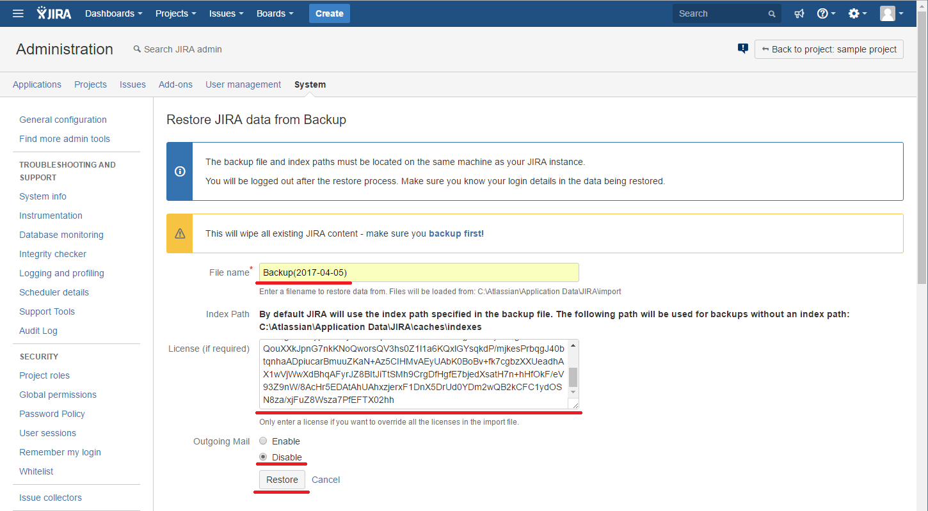Switch to the Issues admin tab
Screen dimensions: 928x511
(x=132, y=84)
